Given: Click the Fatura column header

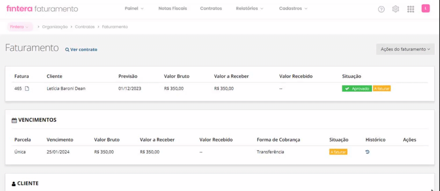Looking at the screenshot, I should [22, 76].
